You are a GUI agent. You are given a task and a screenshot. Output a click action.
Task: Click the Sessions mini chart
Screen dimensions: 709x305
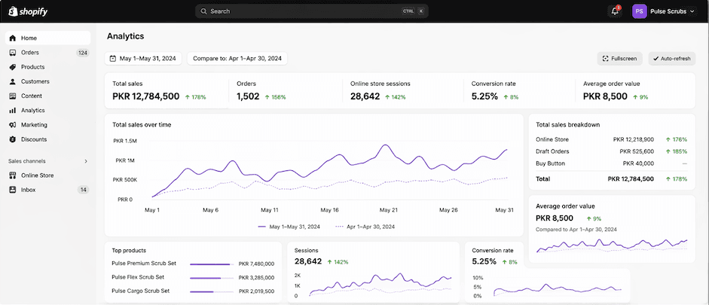click(x=380, y=285)
